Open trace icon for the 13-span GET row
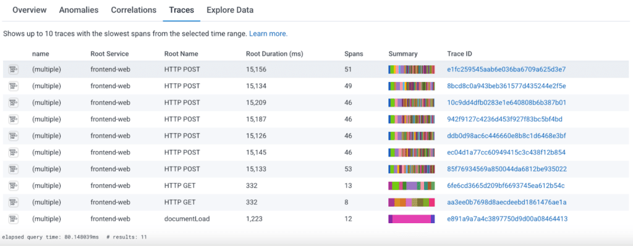Viewport: 633px width, 246px height. (13, 186)
